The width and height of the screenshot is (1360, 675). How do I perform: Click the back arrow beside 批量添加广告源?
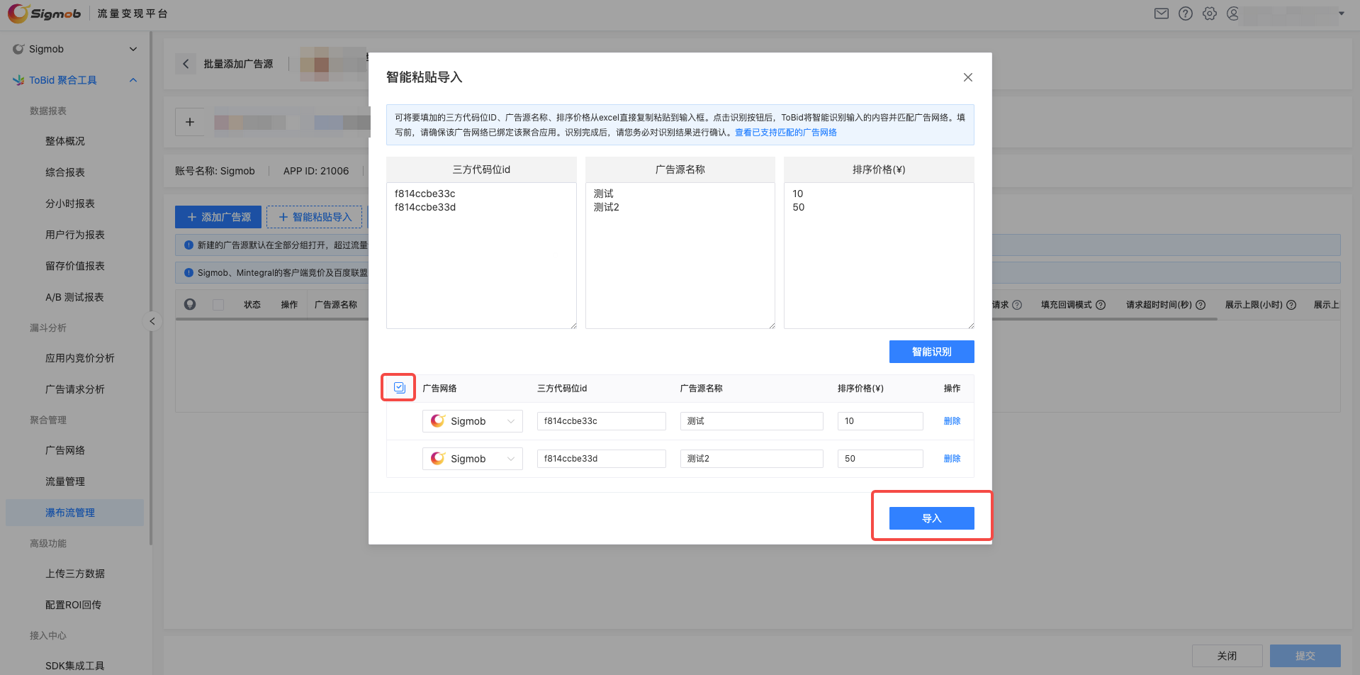pyautogui.click(x=186, y=64)
